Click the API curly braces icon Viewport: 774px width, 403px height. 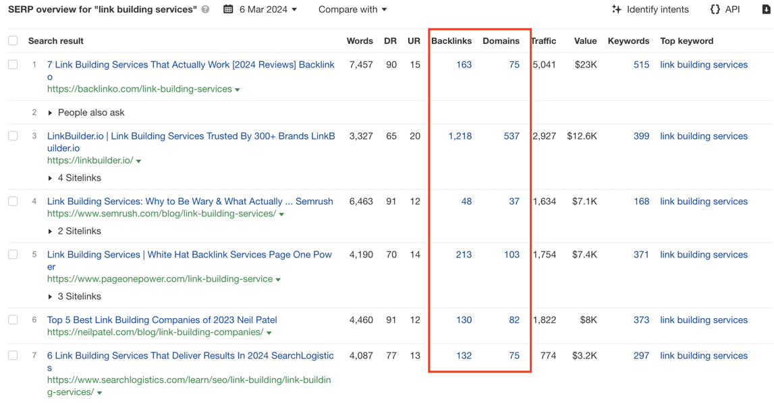[x=715, y=9]
